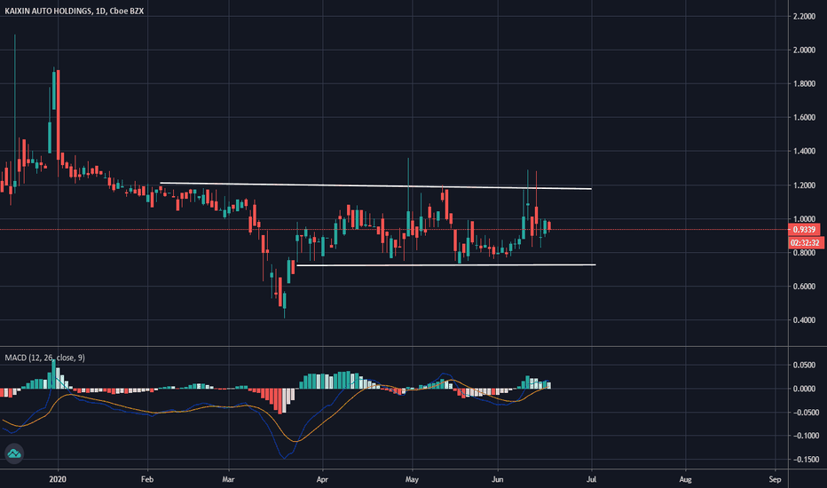This screenshot has height=488, width=827.
Task: Click the May time axis label
Action: (x=412, y=479)
